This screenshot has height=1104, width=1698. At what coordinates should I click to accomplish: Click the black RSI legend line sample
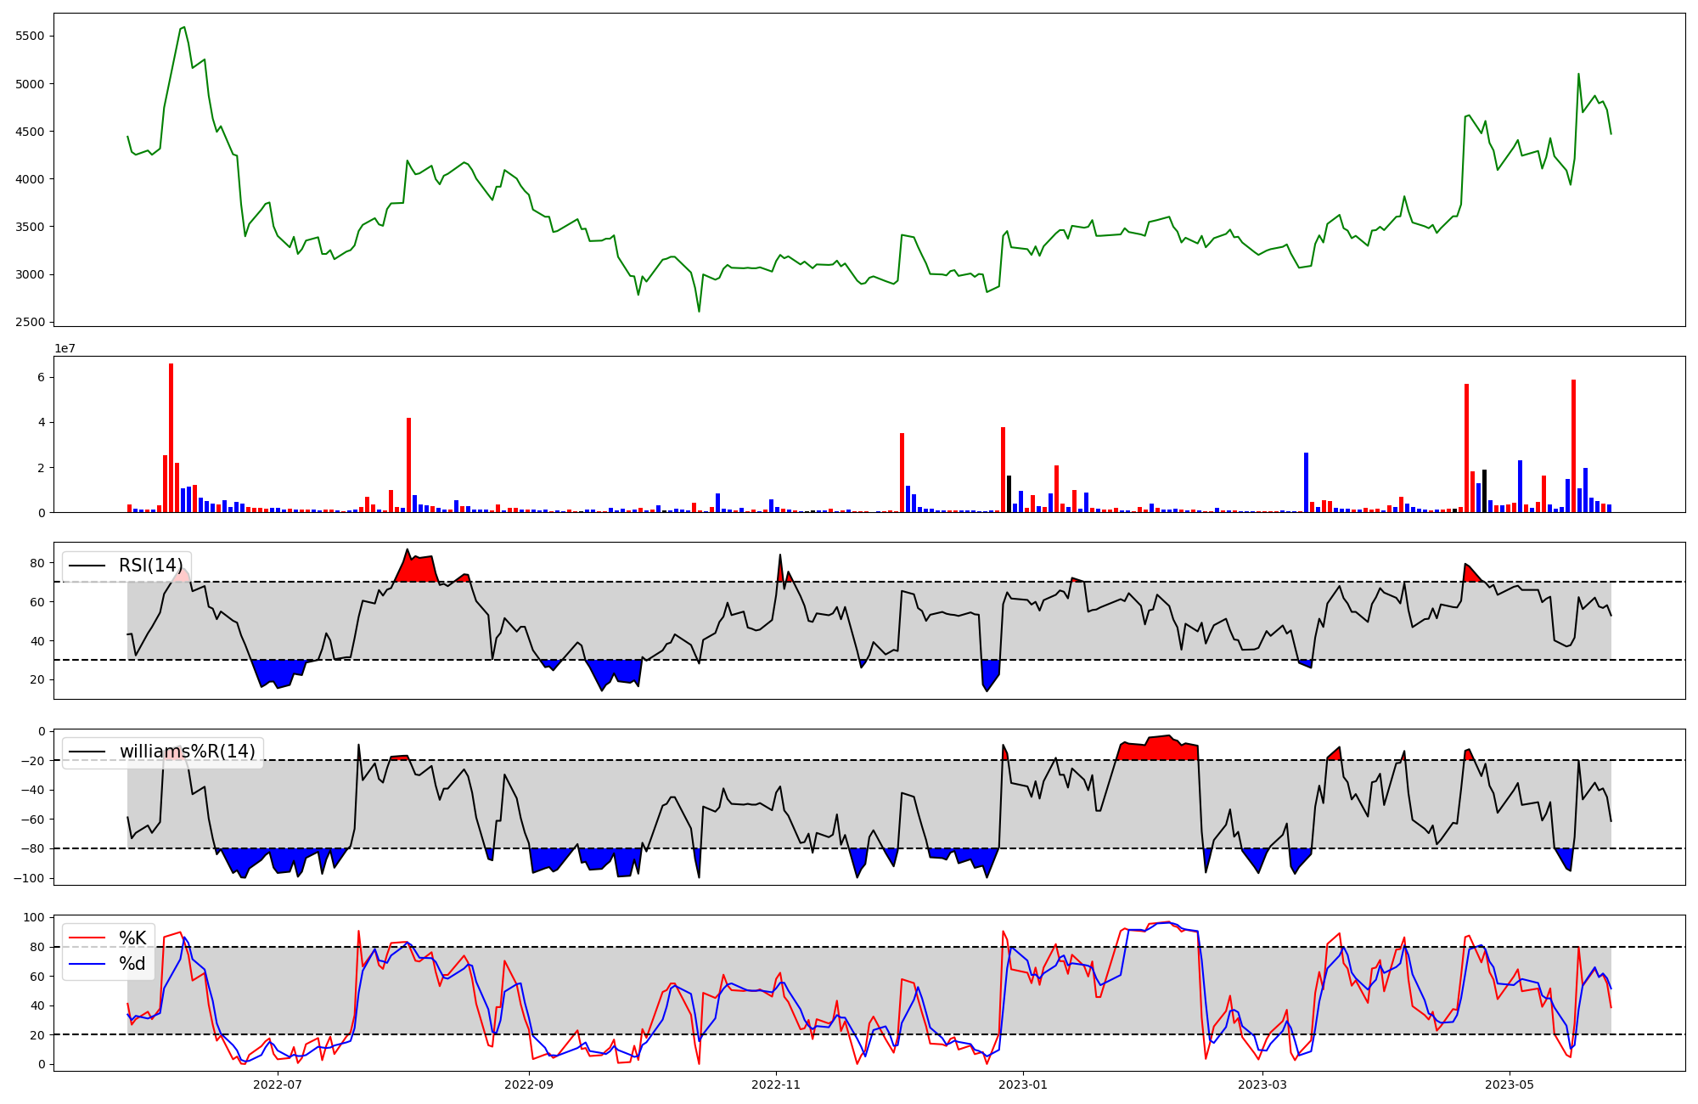87,566
